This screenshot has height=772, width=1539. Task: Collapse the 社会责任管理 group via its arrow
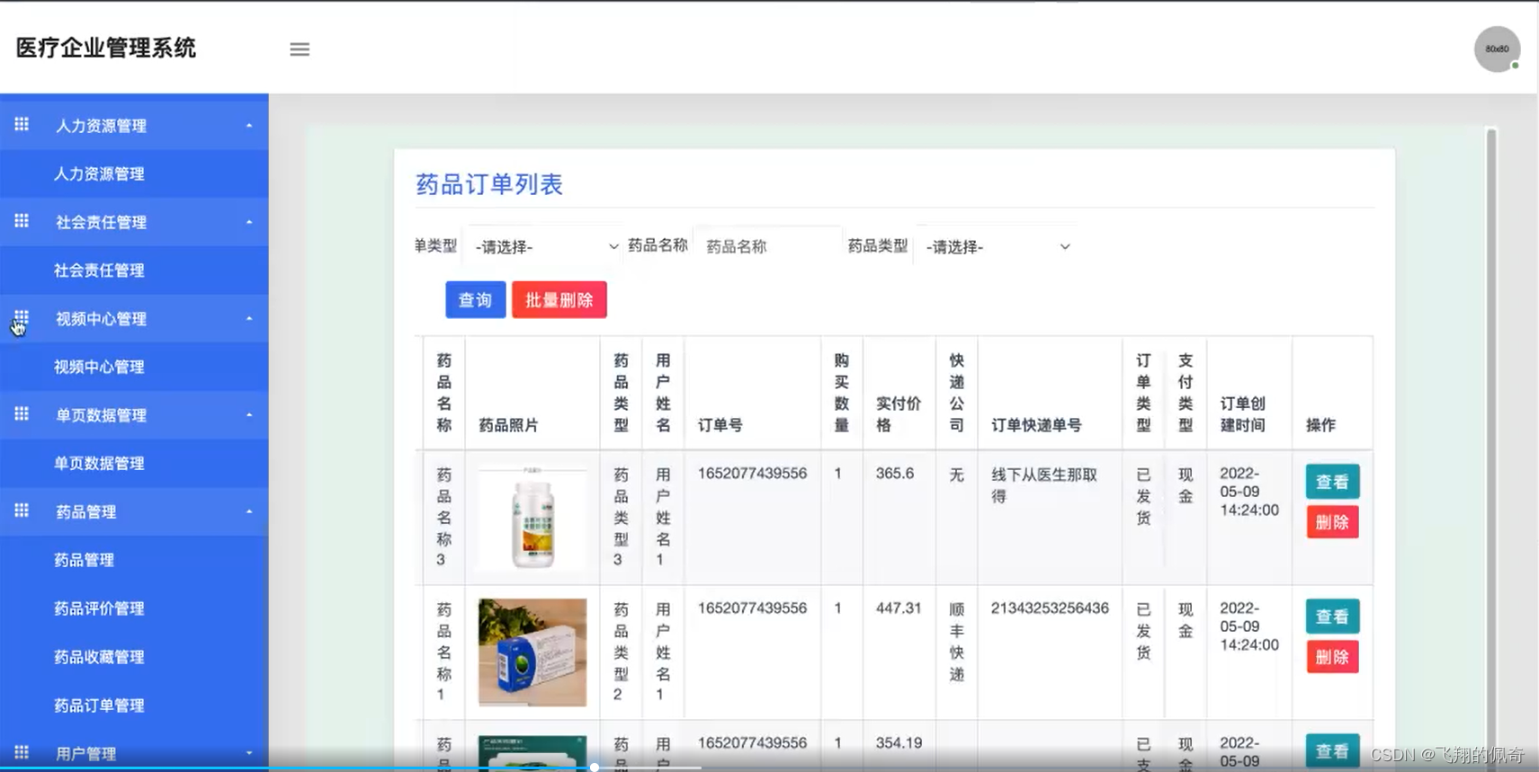click(249, 222)
